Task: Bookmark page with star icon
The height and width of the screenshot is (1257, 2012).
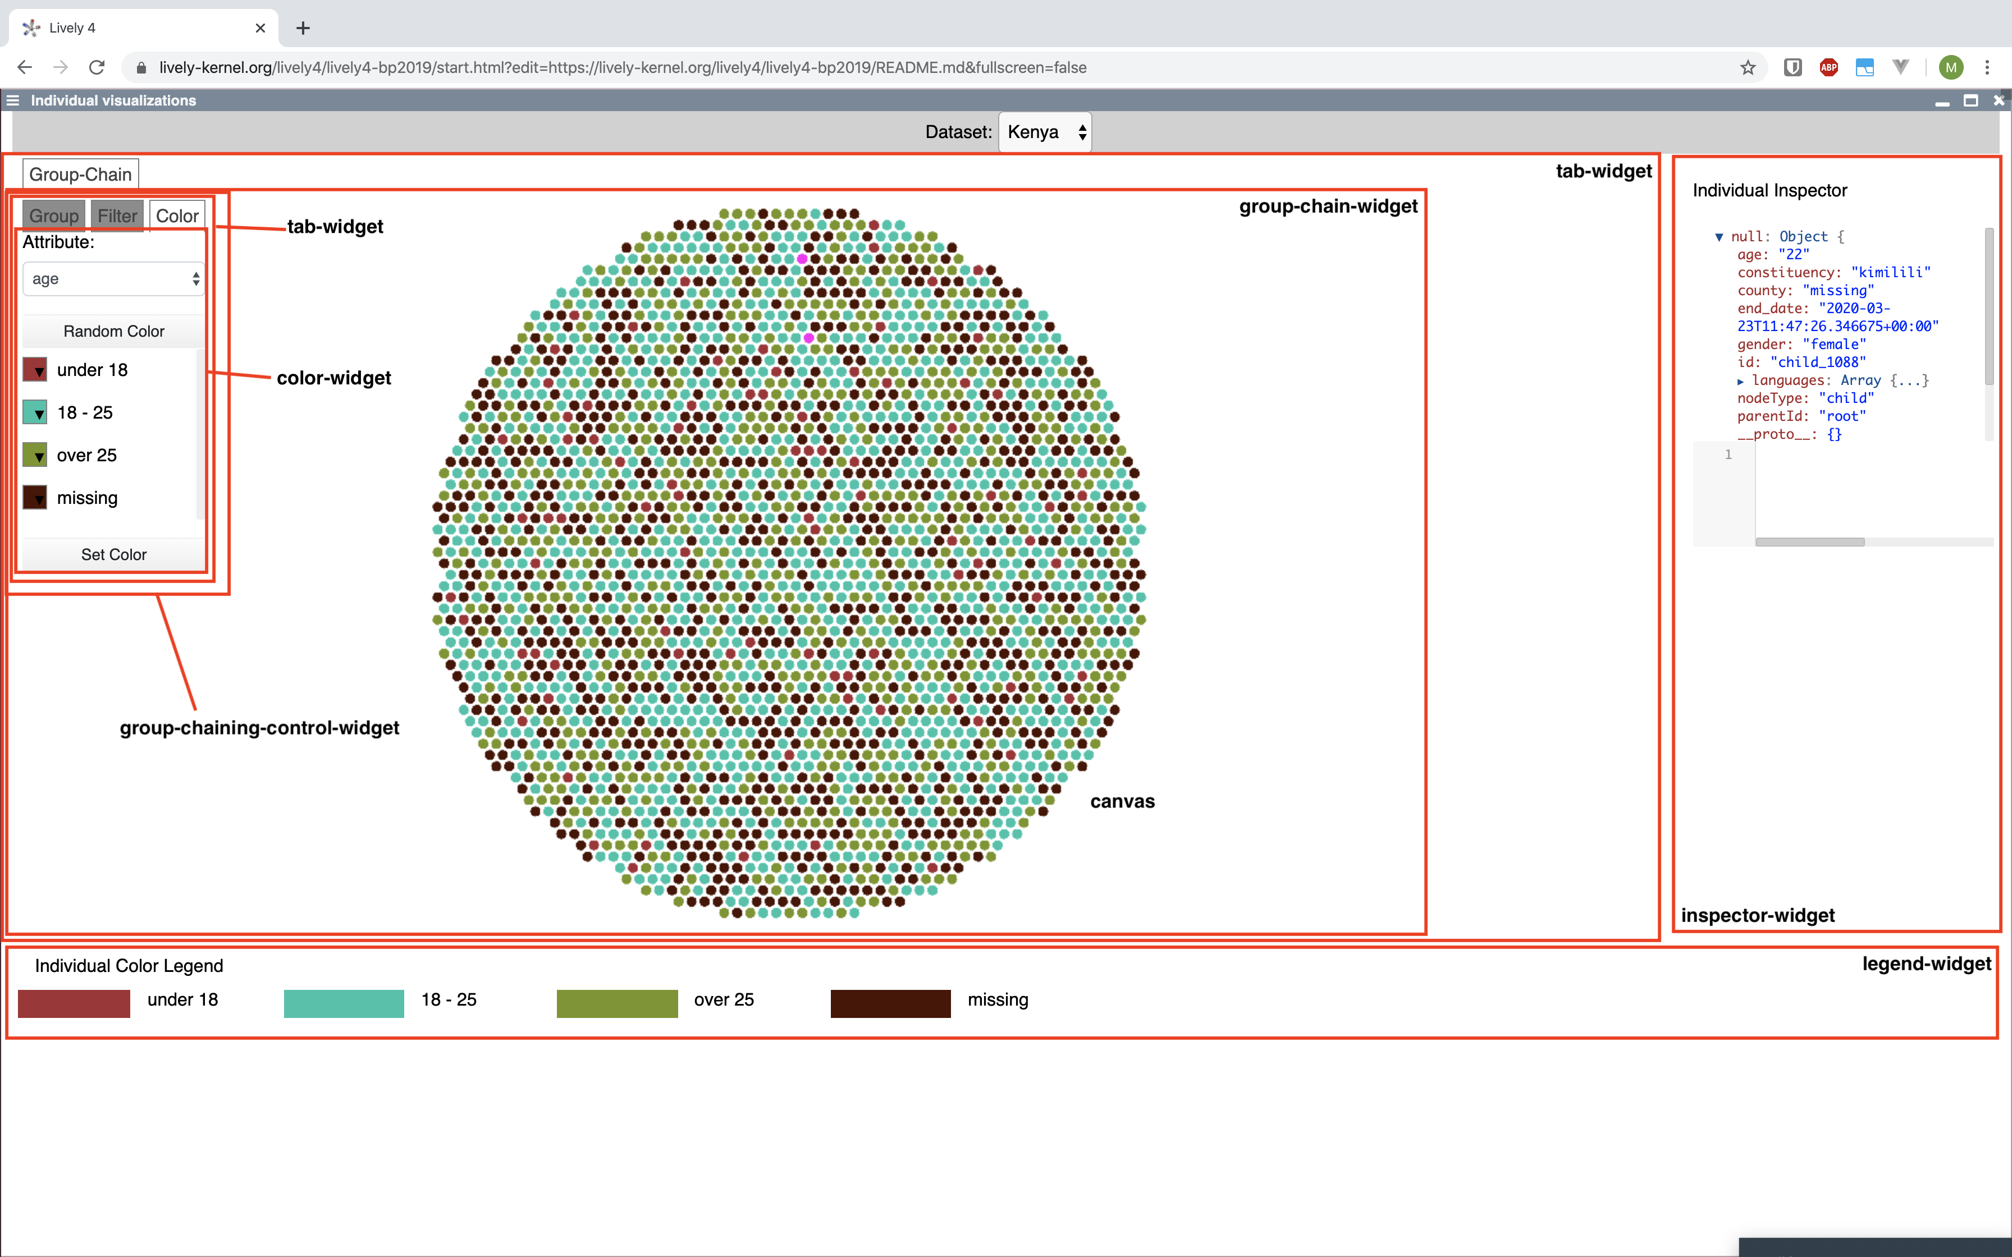Action: click(x=1748, y=67)
